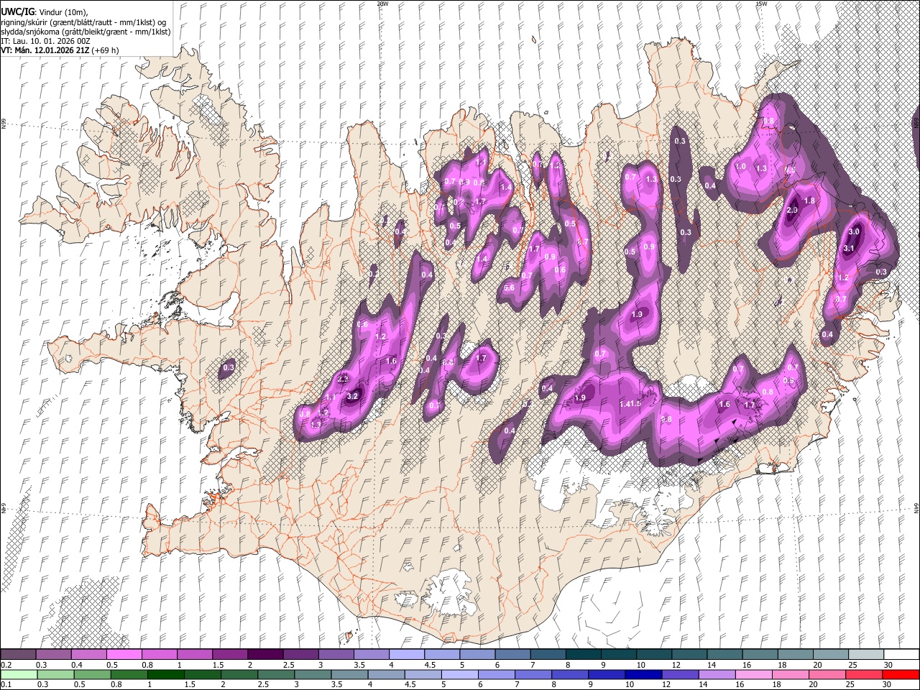The width and height of the screenshot is (920, 690).
Task: Pick the white snow swatch above 30
Action: click(x=901, y=654)
